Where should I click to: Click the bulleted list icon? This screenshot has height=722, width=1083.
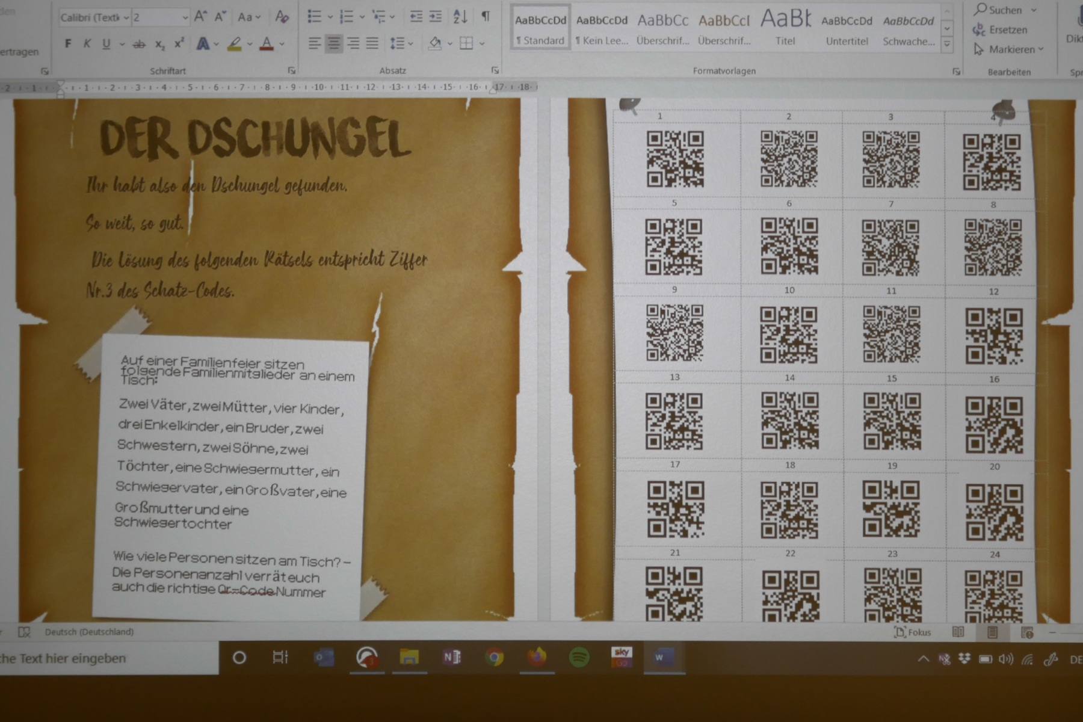pos(314,17)
